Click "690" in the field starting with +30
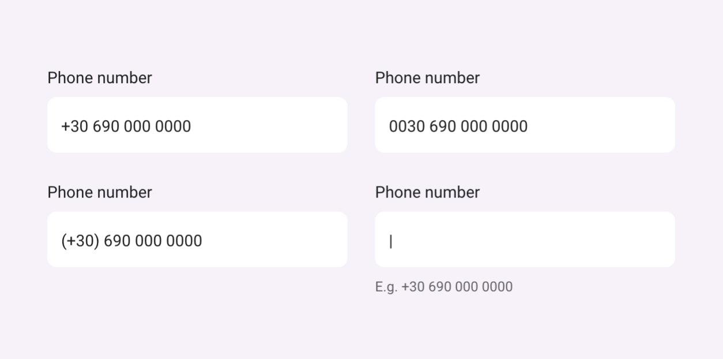The image size is (723, 359). [x=107, y=126]
